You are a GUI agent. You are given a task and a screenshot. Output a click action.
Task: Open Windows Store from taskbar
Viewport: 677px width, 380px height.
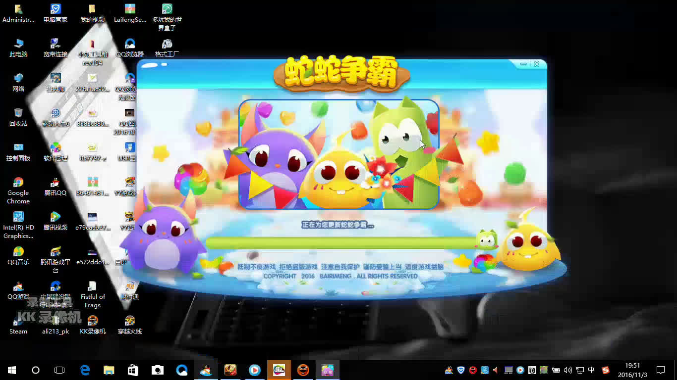click(133, 370)
